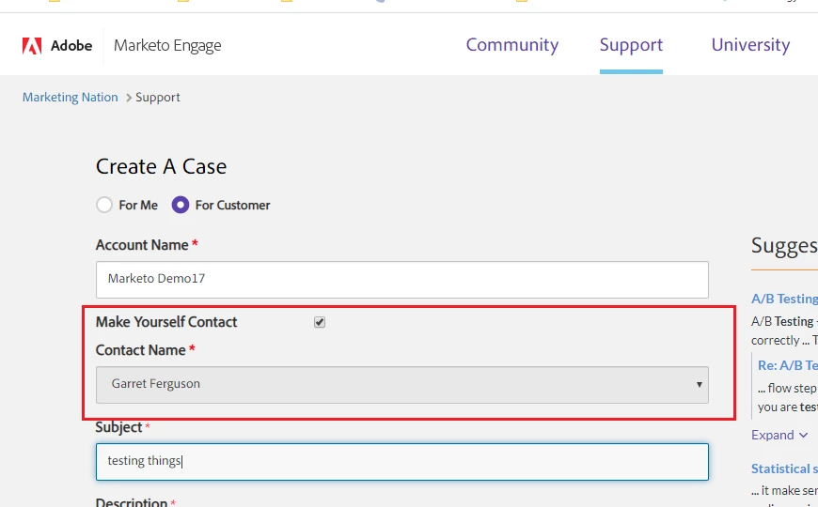818x507 pixels.
Task: Go to Marketing Nation breadcrumb link
Action: coord(70,98)
